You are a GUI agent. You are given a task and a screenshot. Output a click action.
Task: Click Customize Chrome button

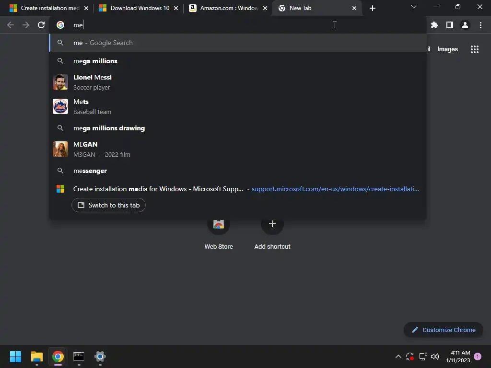pos(444,330)
